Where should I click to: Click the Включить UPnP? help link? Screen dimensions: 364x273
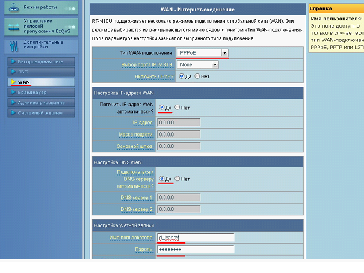(x=154, y=76)
